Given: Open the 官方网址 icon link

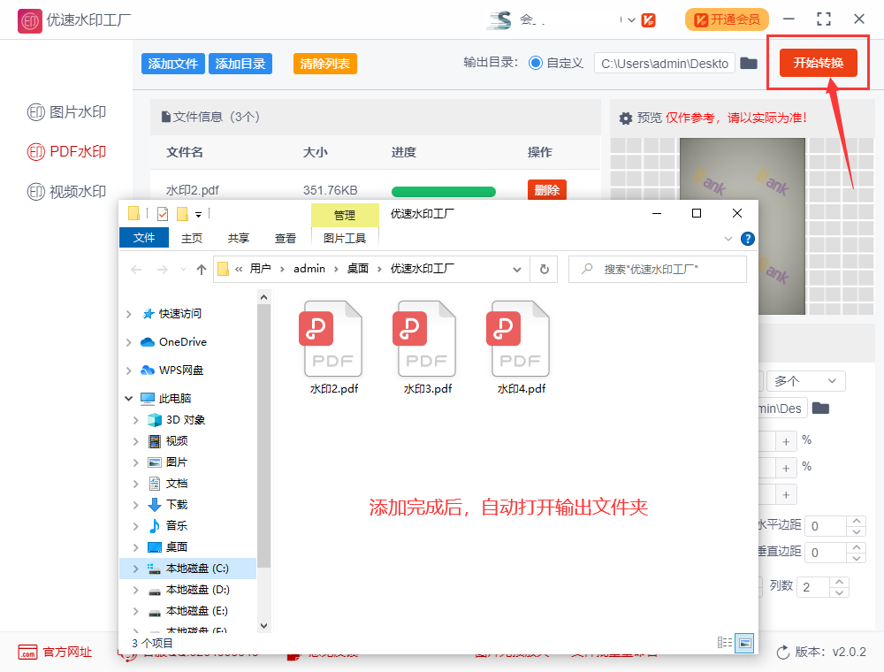Looking at the screenshot, I should pos(27,653).
